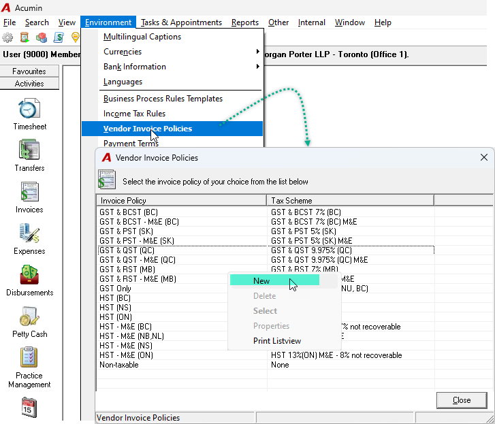This screenshot has height=424, width=495.
Task: Click tax scheme GST & QST 9.975% (QC)
Action: point(311,250)
